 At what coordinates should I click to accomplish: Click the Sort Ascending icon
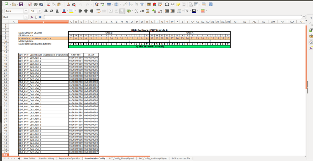[x=131, y=4]
